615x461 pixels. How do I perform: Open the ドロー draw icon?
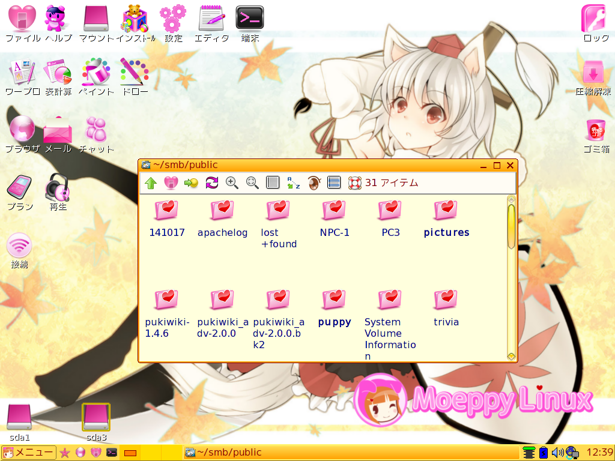(135, 77)
